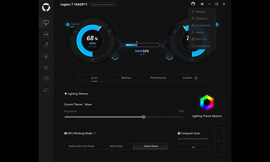Screen dimensions: 270x162
Task: Switch GPU to dGPU Mode
Action: (x=116, y=146)
